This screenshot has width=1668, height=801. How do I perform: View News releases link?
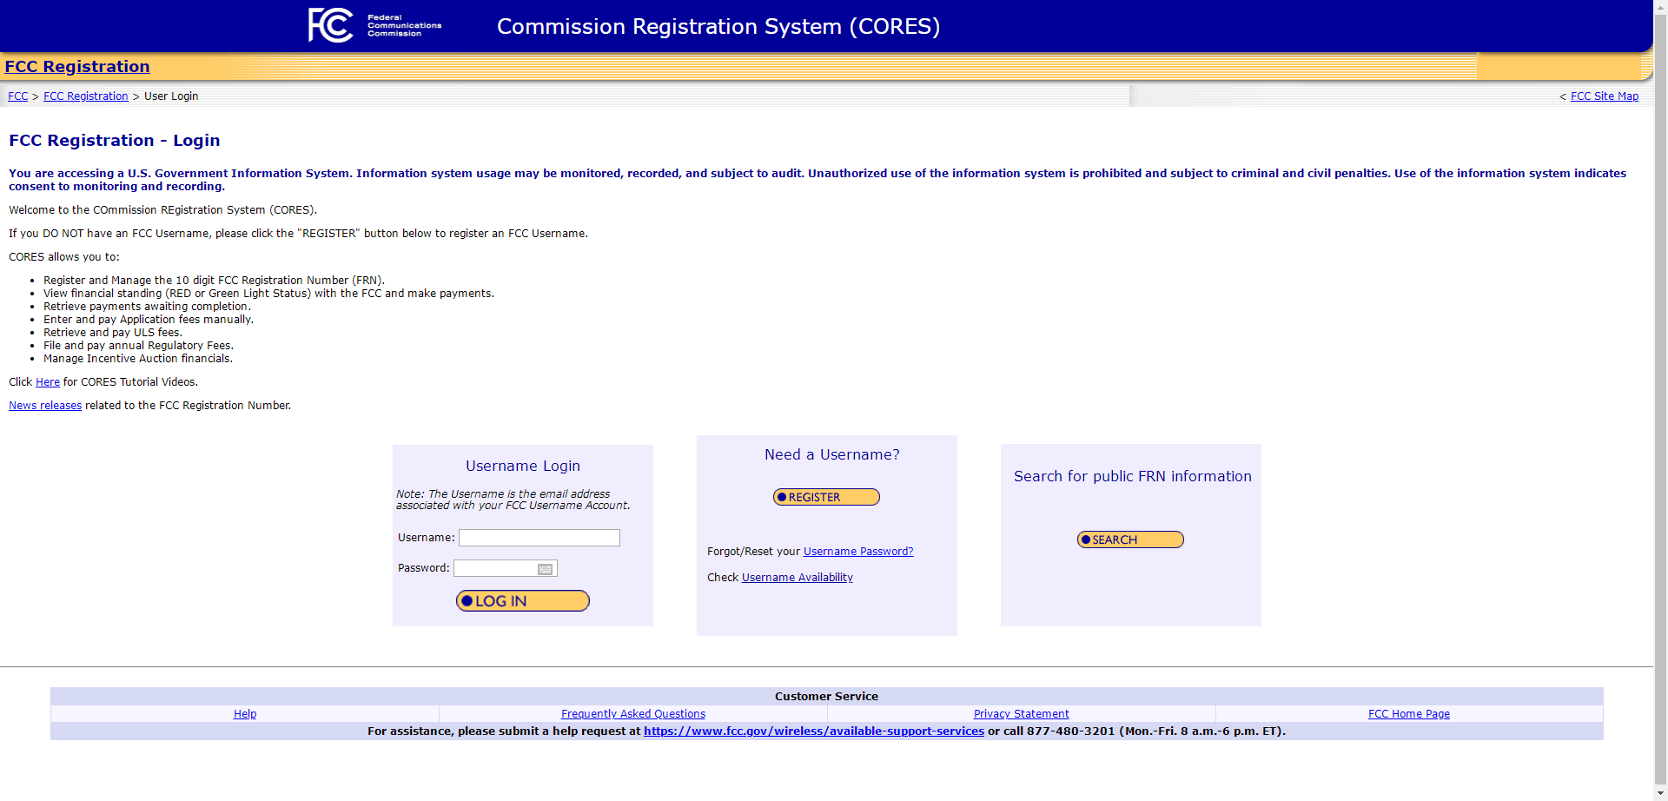[45, 406]
